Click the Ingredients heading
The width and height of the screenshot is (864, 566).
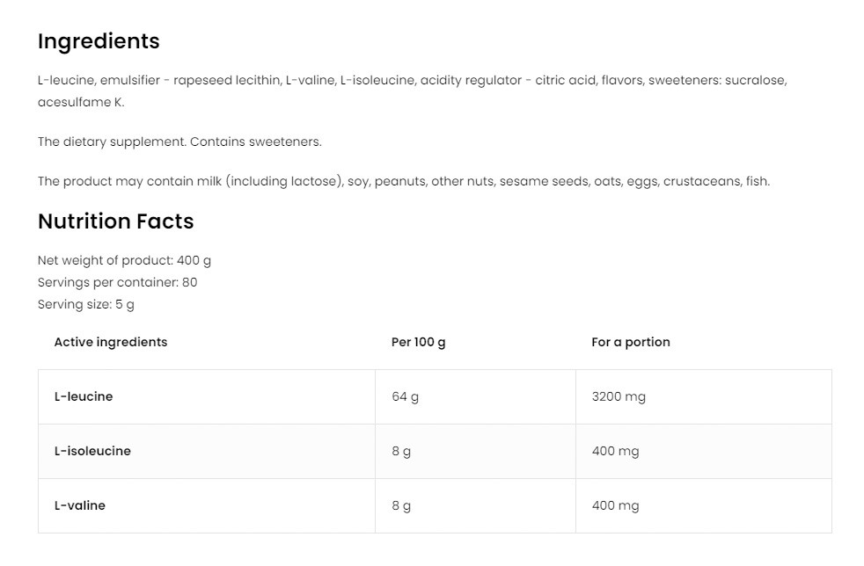[x=99, y=41]
